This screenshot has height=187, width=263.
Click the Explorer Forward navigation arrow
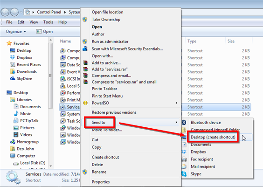14,12
